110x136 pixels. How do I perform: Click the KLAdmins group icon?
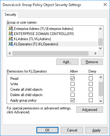click(11, 39)
